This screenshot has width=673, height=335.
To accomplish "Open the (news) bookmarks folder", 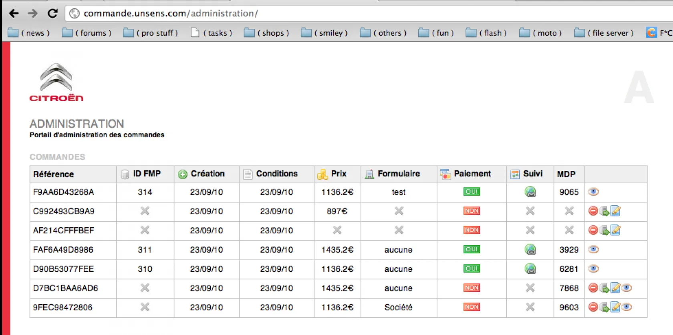I will [29, 33].
